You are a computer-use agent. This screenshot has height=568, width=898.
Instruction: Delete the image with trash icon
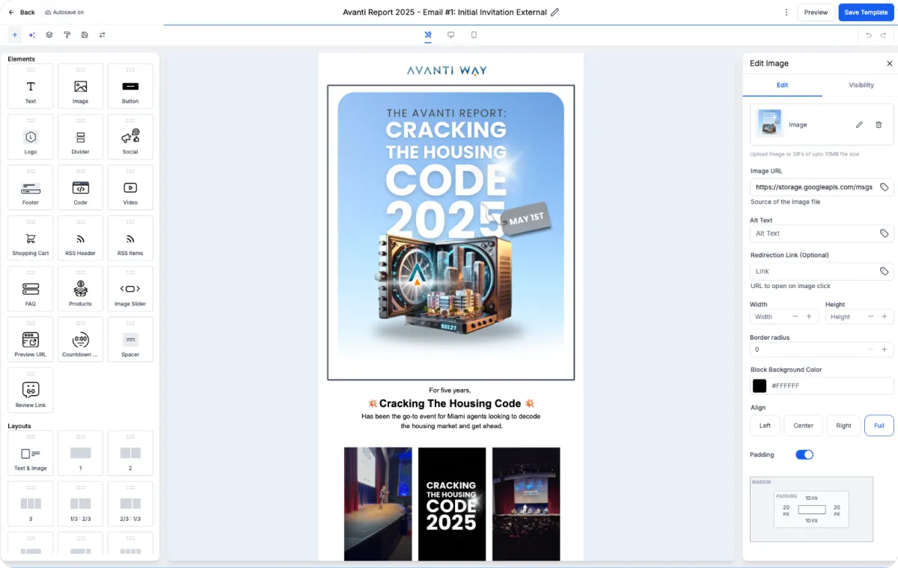[879, 125]
